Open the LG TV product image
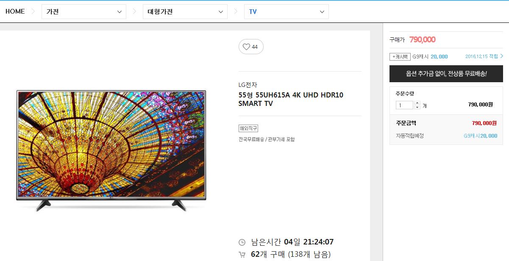 111,150
